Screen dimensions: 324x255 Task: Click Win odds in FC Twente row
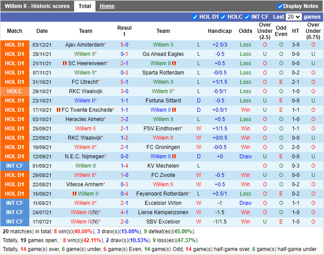point(245,110)
